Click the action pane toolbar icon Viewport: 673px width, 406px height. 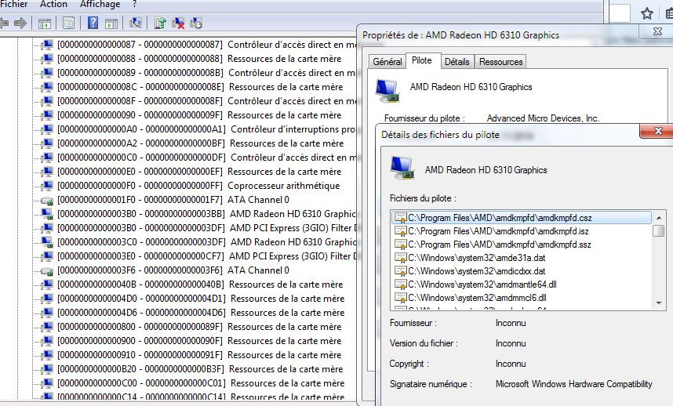[x=111, y=24]
